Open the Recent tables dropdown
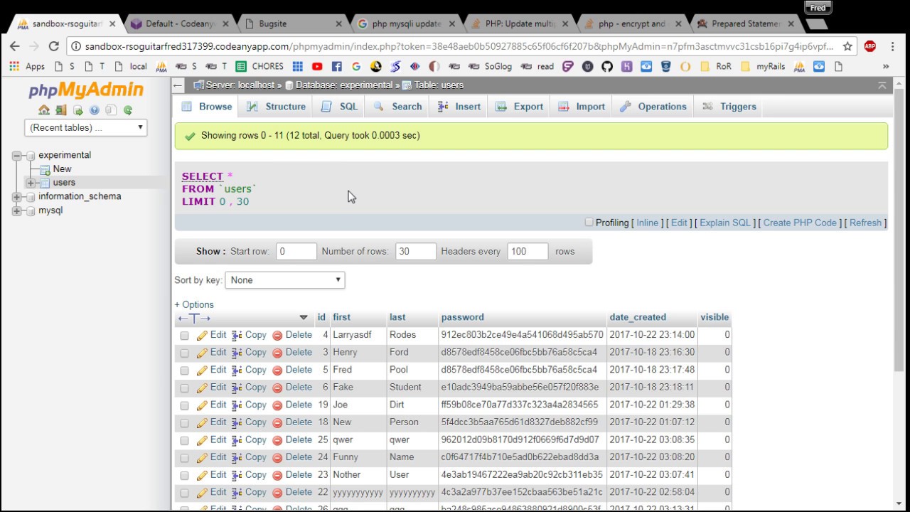Viewport: 910px width, 512px height. pyautogui.click(x=86, y=128)
